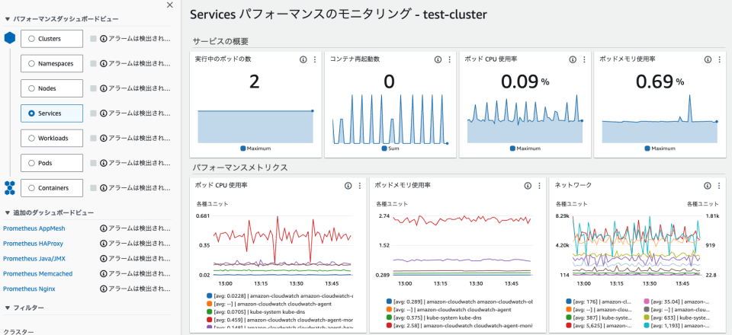This screenshot has height=335, width=732.
Task: Click info icon on コンテナ再起動数 widget
Action: (438, 59)
